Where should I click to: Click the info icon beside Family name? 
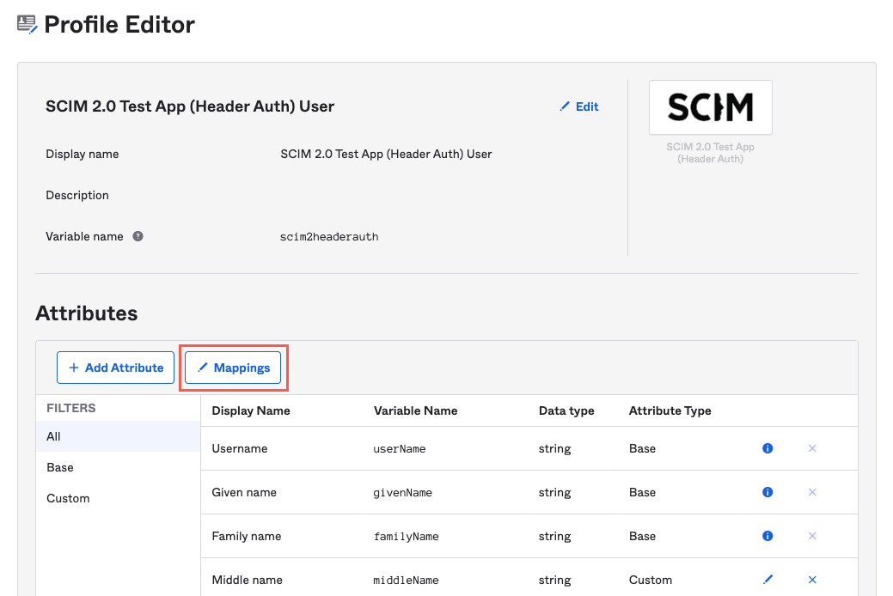pyautogui.click(x=768, y=535)
